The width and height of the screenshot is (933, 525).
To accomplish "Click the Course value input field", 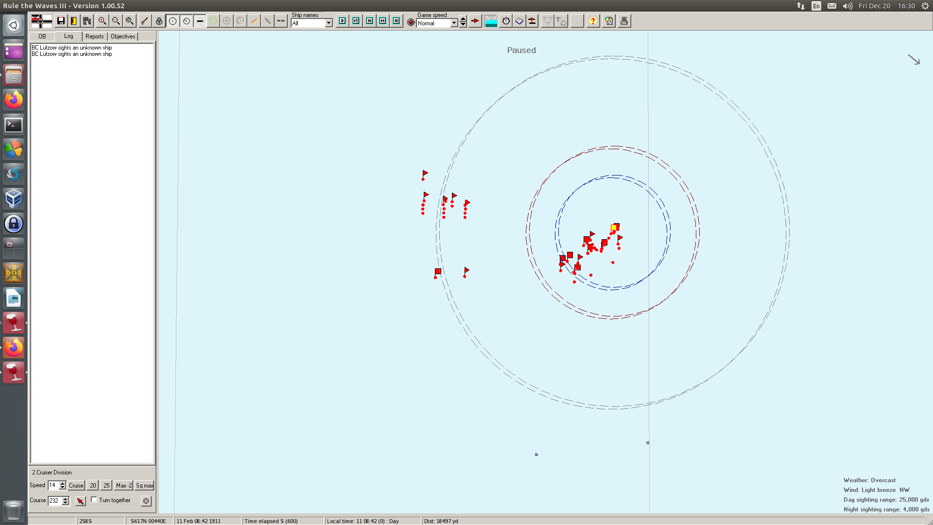I will 55,501.
